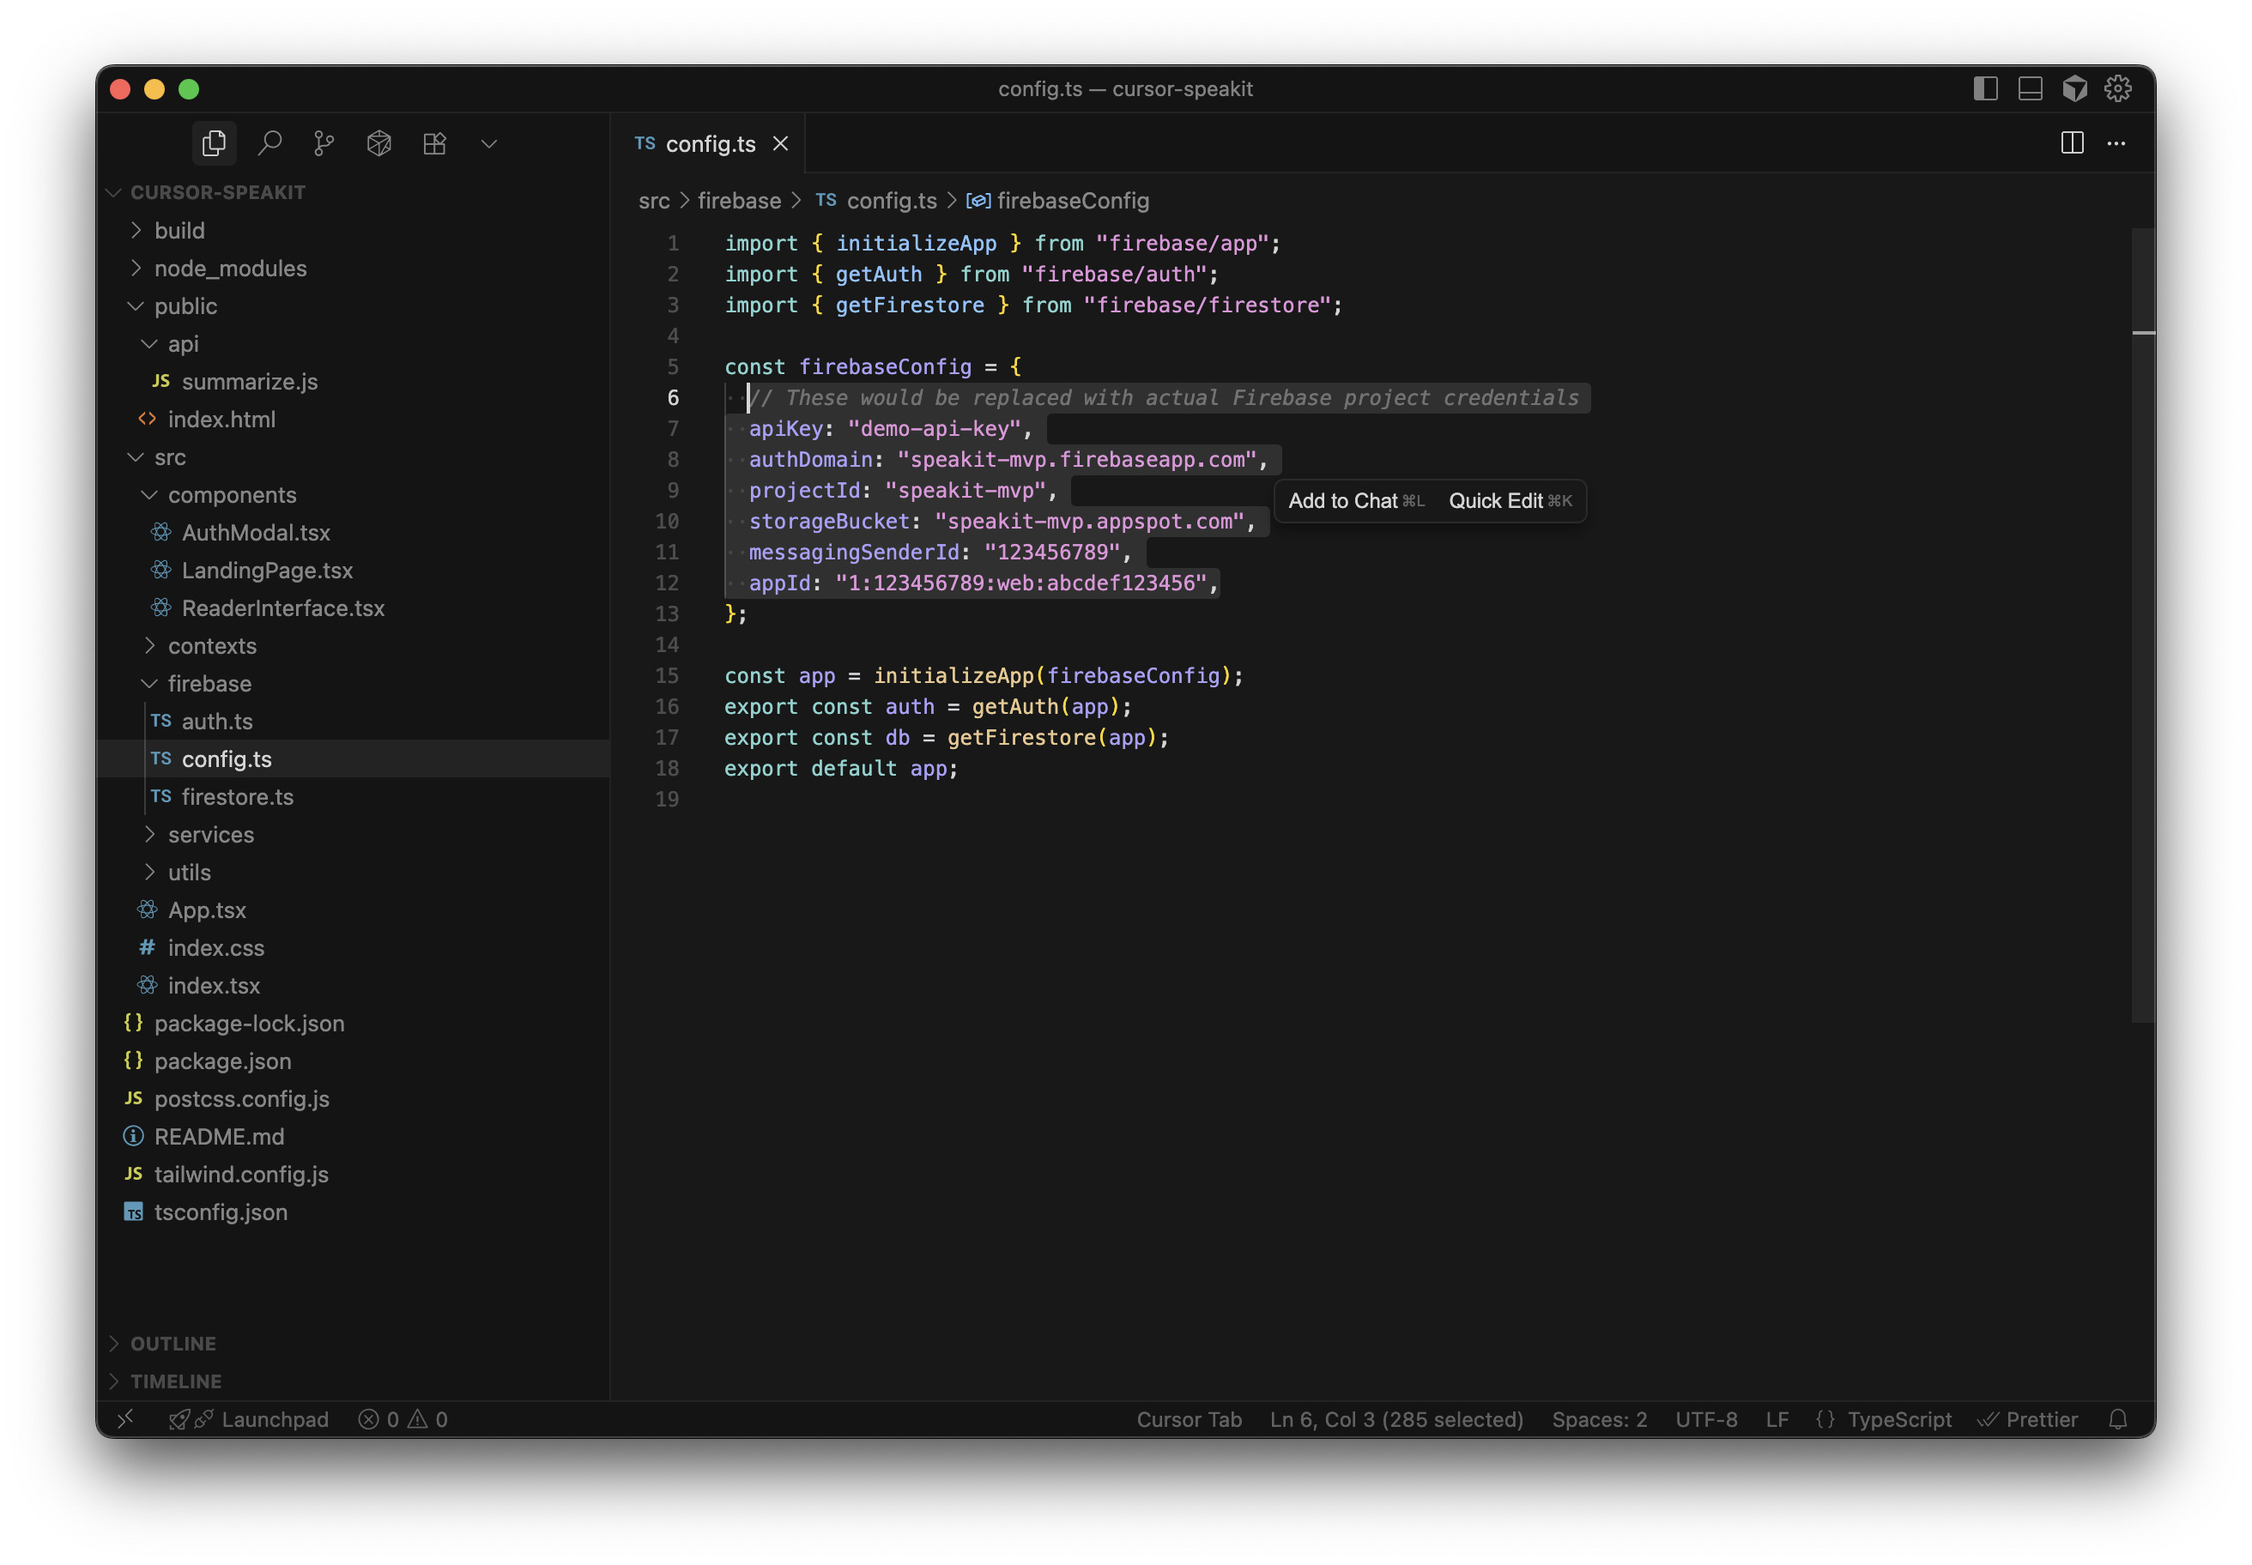Click firebase in the breadcrumb path
This screenshot has width=2252, height=1565.
[739, 201]
